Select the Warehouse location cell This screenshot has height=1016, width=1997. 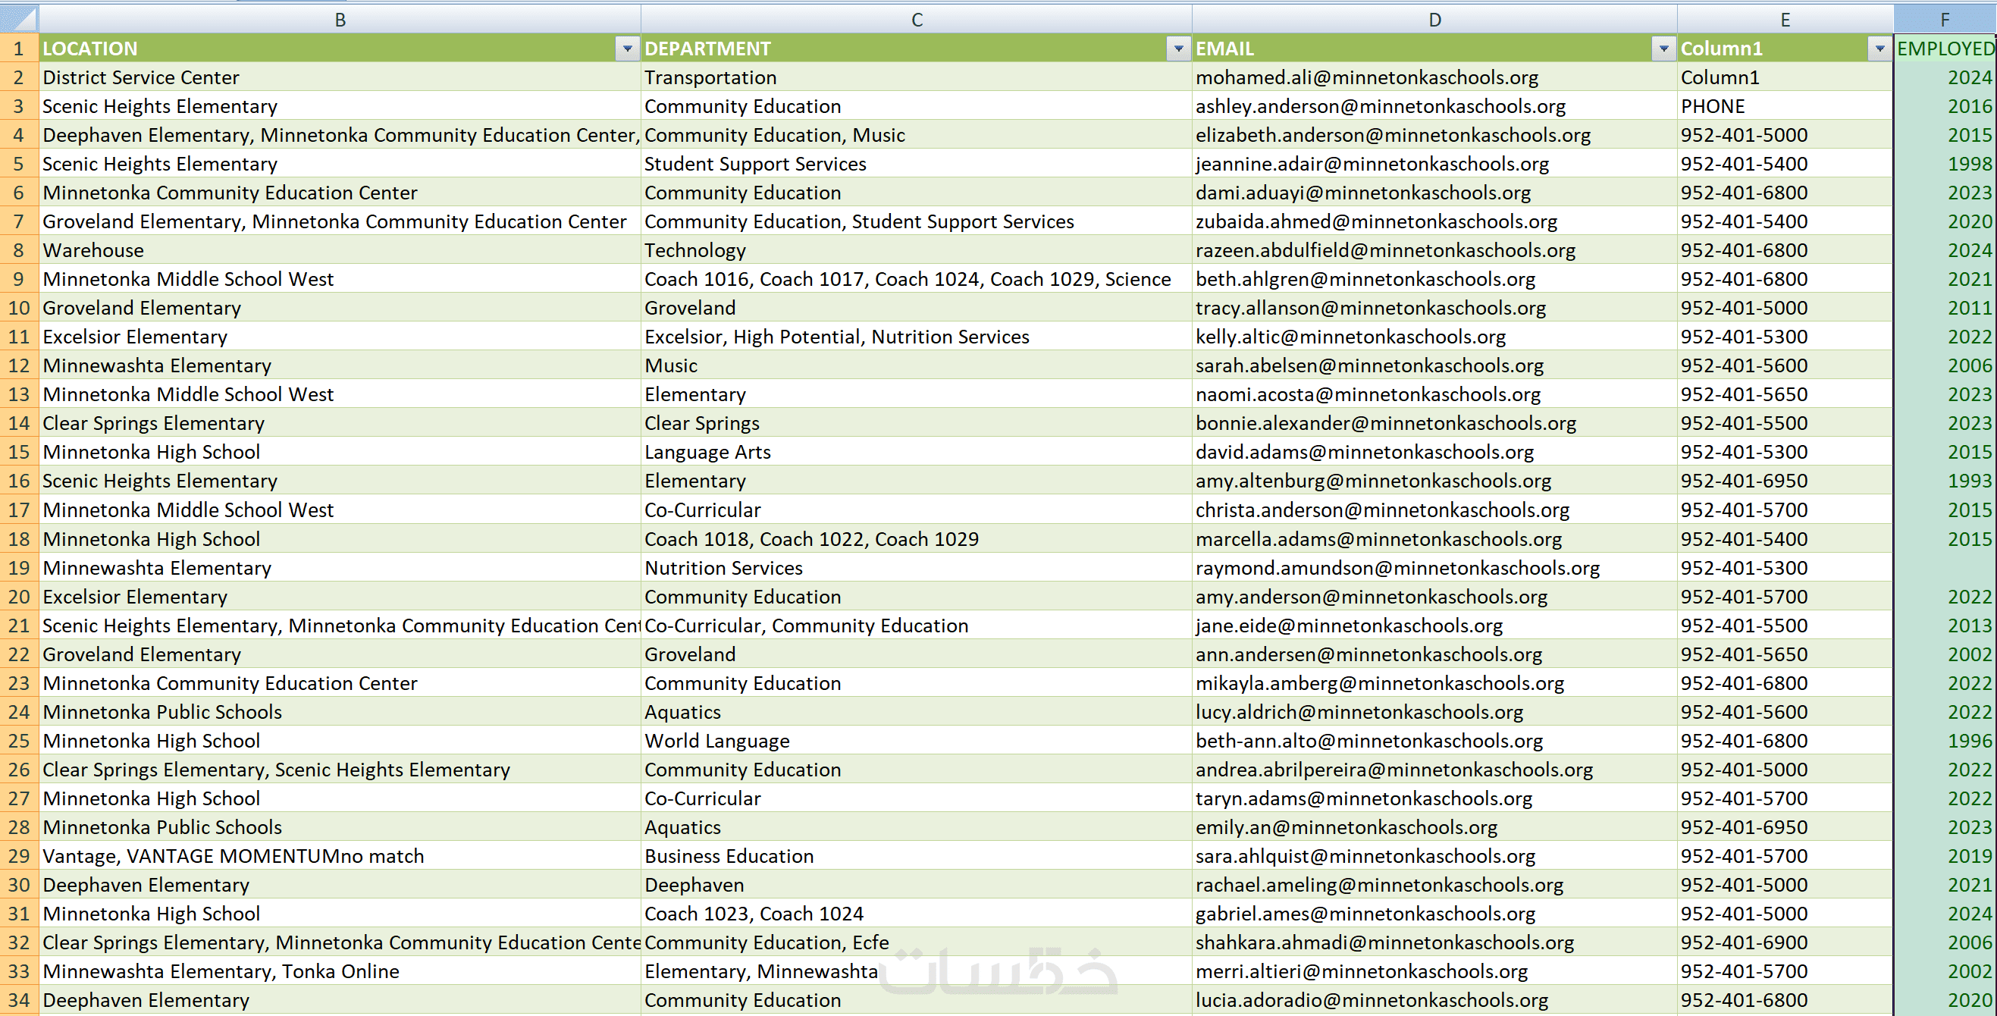(x=93, y=250)
